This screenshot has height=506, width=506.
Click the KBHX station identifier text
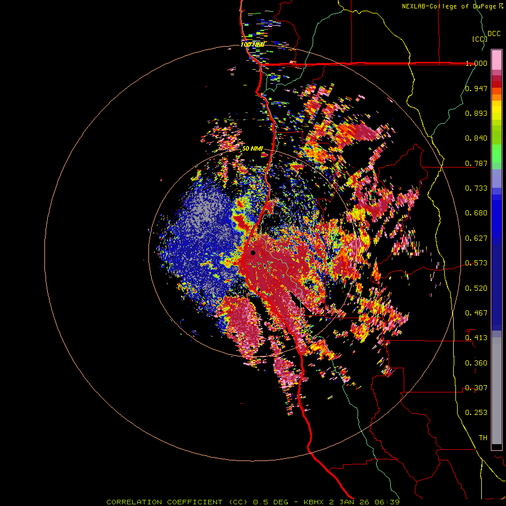click(x=313, y=502)
